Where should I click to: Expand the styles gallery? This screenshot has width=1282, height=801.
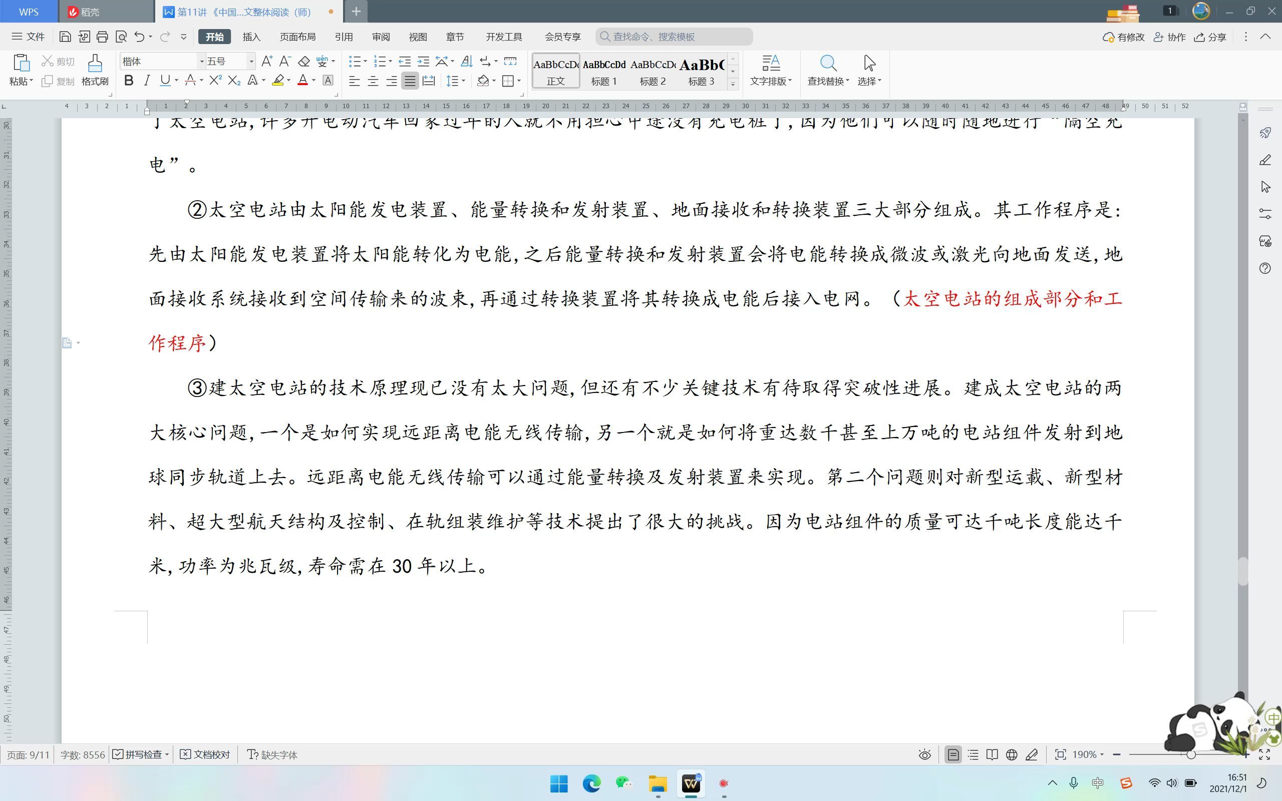click(733, 84)
